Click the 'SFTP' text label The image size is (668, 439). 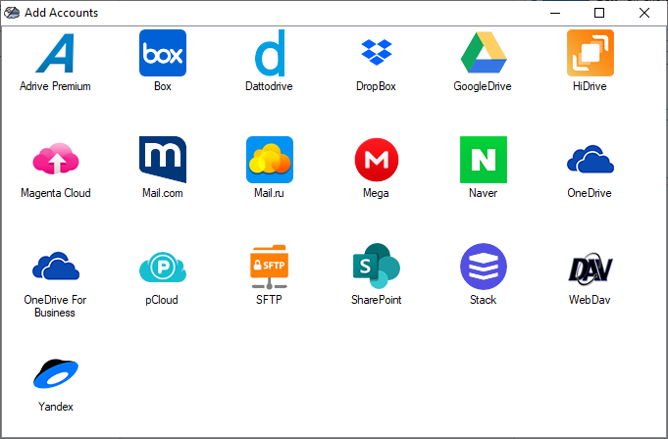[x=269, y=300]
